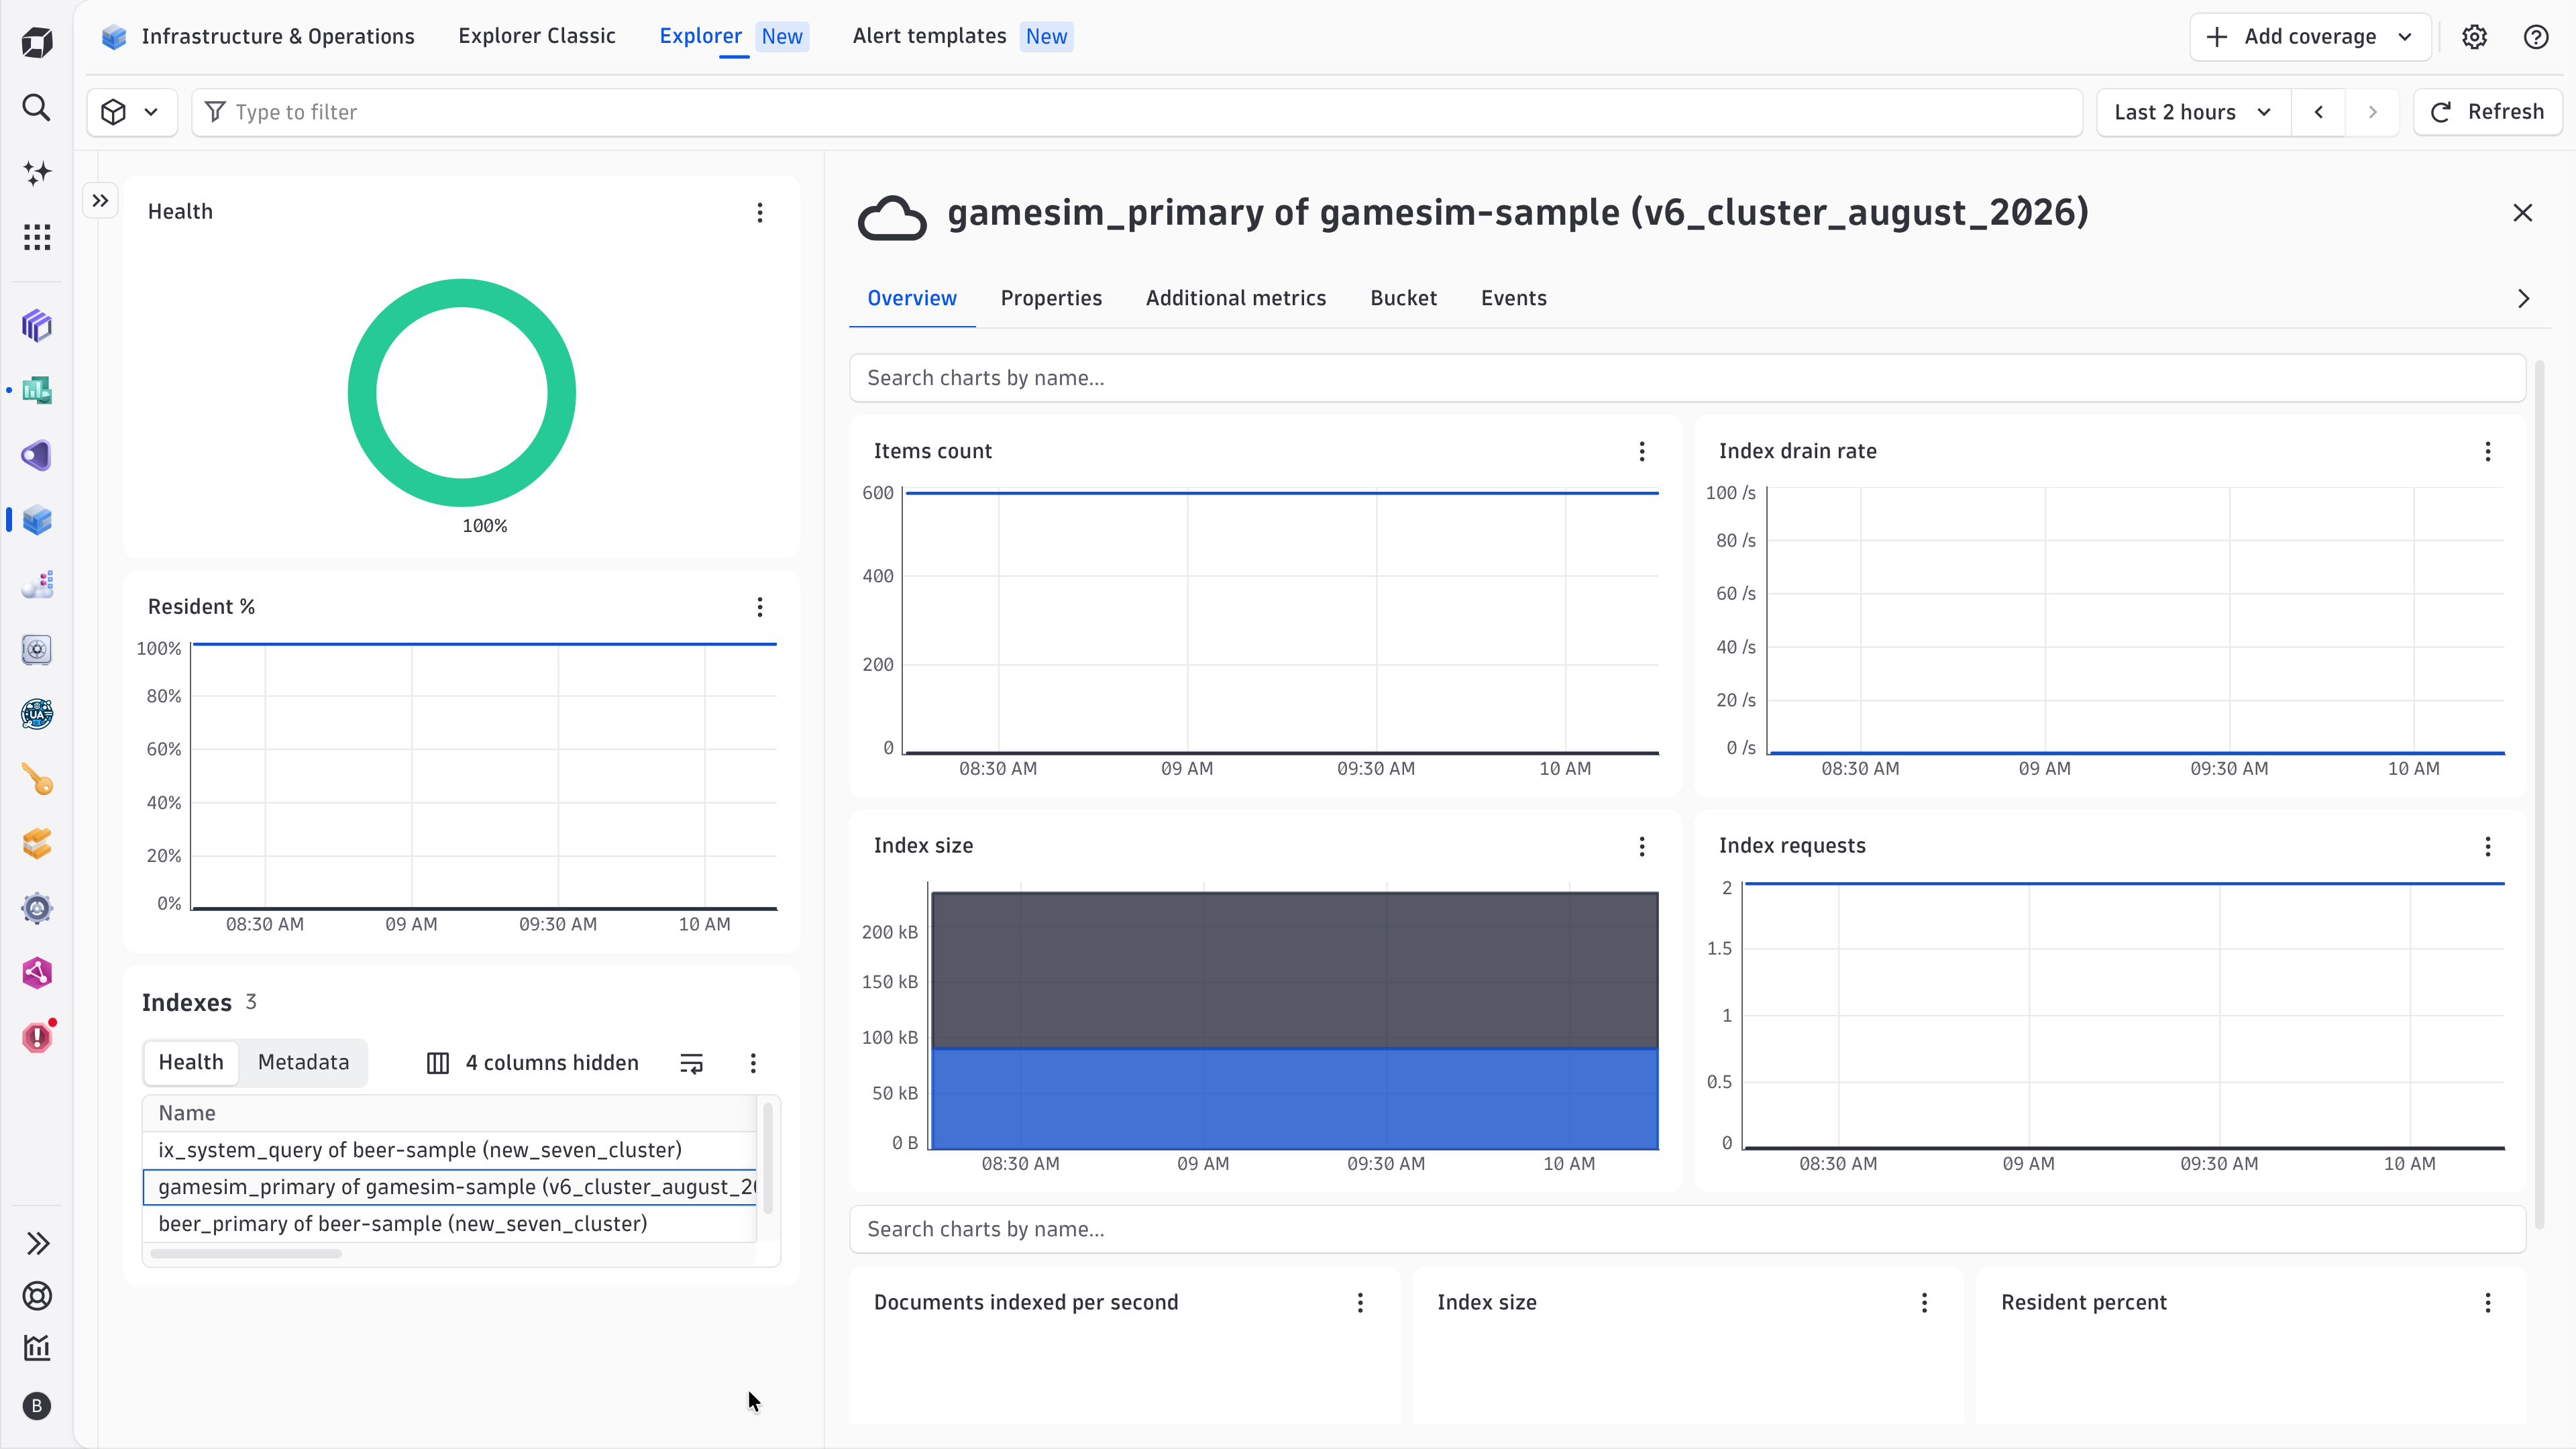
Task: Open the user avatar B
Action: (x=37, y=1406)
